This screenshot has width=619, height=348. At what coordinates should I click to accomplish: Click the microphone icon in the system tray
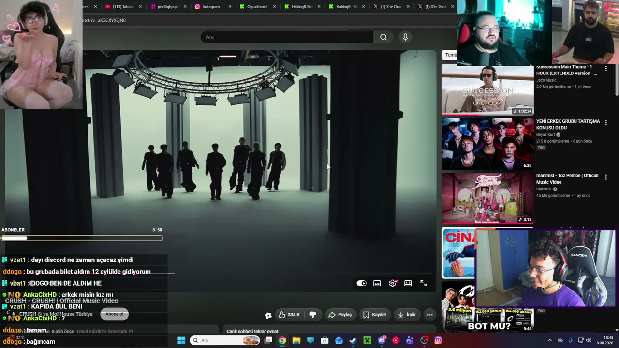[571, 341]
